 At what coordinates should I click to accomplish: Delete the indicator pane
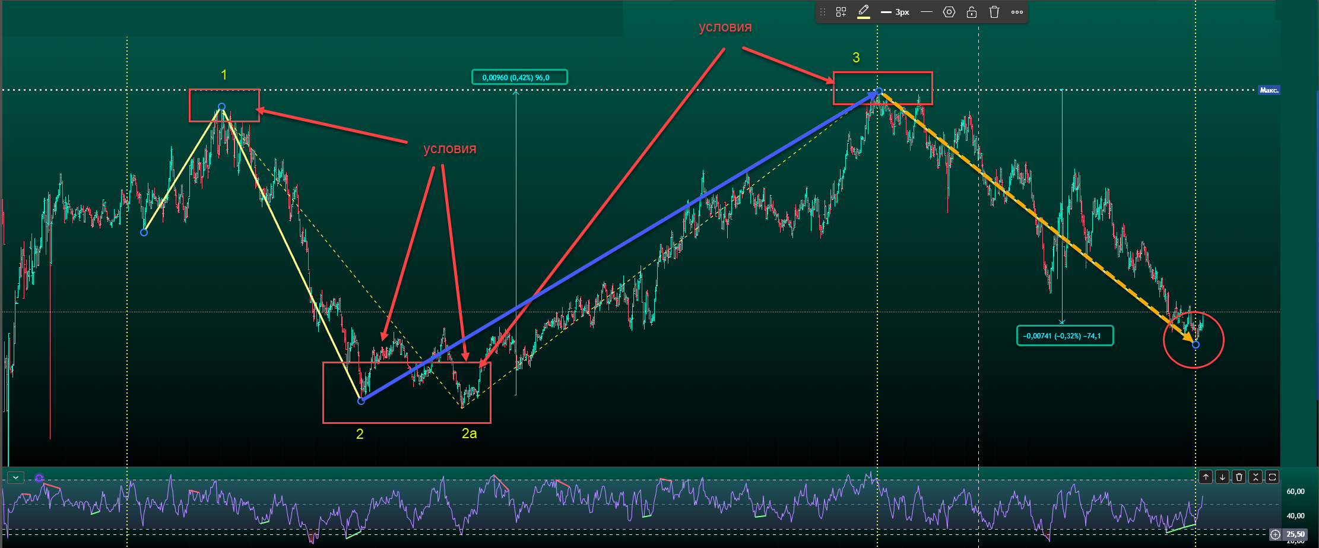click(1239, 477)
